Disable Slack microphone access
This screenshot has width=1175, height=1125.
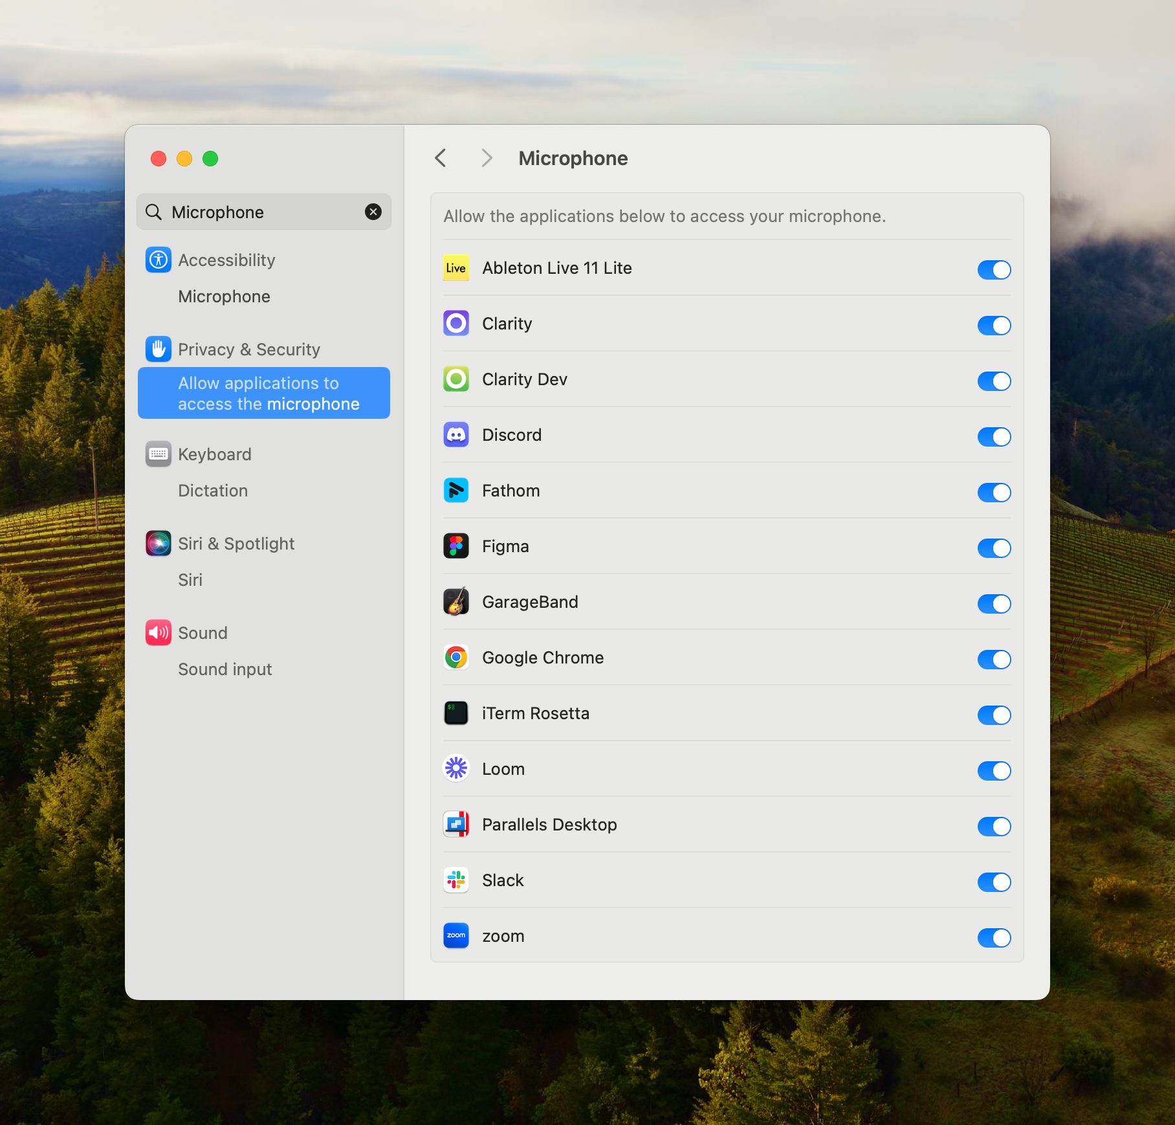pos(994,882)
